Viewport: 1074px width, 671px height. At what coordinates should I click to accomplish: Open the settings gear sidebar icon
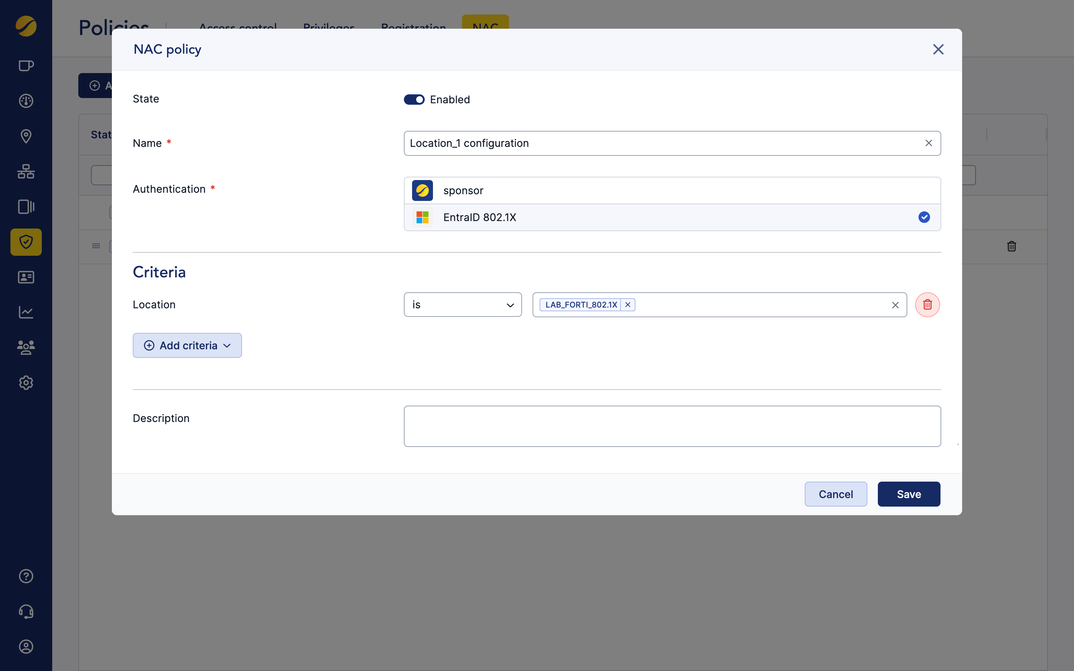point(26,382)
